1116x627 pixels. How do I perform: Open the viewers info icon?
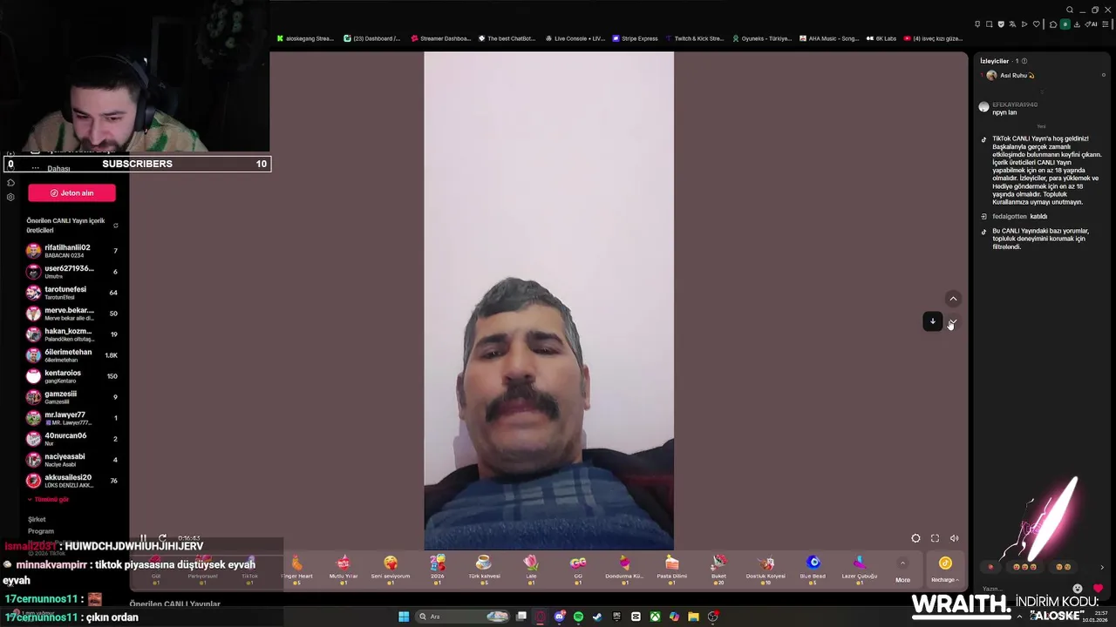tap(1024, 61)
